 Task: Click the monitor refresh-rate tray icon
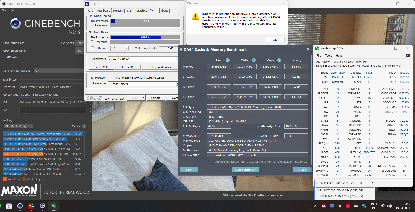(x=332, y=206)
